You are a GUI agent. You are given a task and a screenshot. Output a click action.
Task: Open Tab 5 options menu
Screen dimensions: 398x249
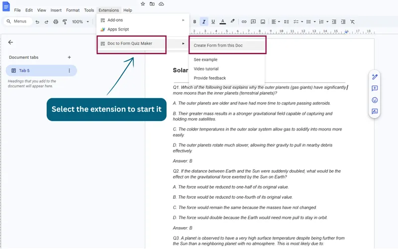click(x=69, y=71)
